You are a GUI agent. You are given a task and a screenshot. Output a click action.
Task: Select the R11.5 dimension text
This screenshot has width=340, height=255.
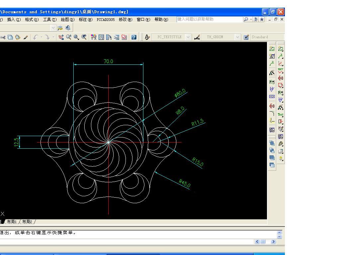[x=198, y=123]
